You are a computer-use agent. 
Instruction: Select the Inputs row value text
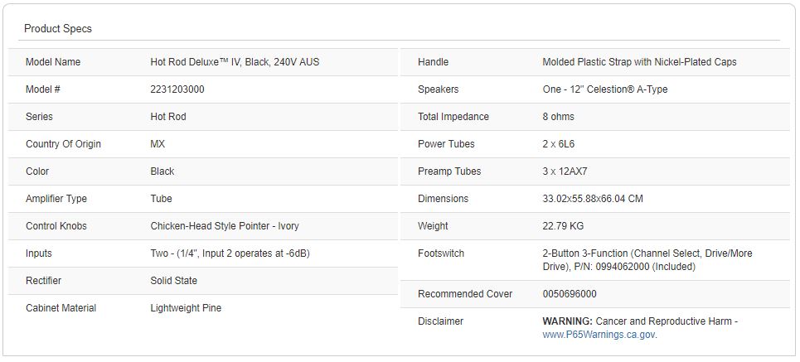point(230,253)
